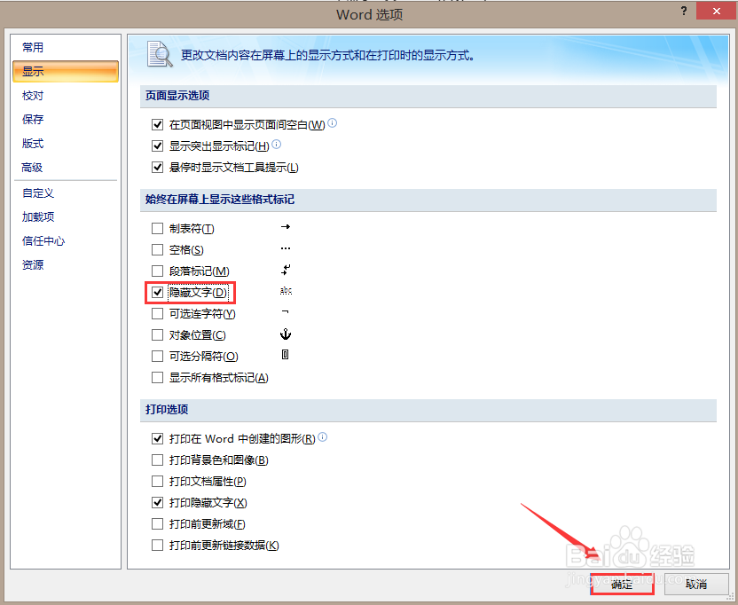This screenshot has height=605, width=738.
Task: Toggle 打印在 Word 中创建的图形
Action: point(157,439)
